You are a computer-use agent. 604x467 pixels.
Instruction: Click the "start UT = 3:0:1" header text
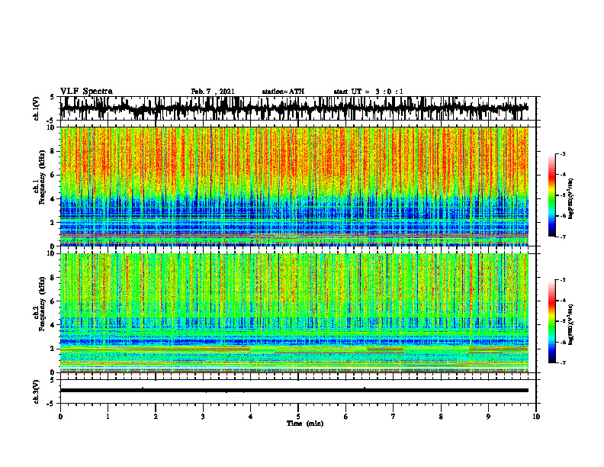tap(368, 92)
